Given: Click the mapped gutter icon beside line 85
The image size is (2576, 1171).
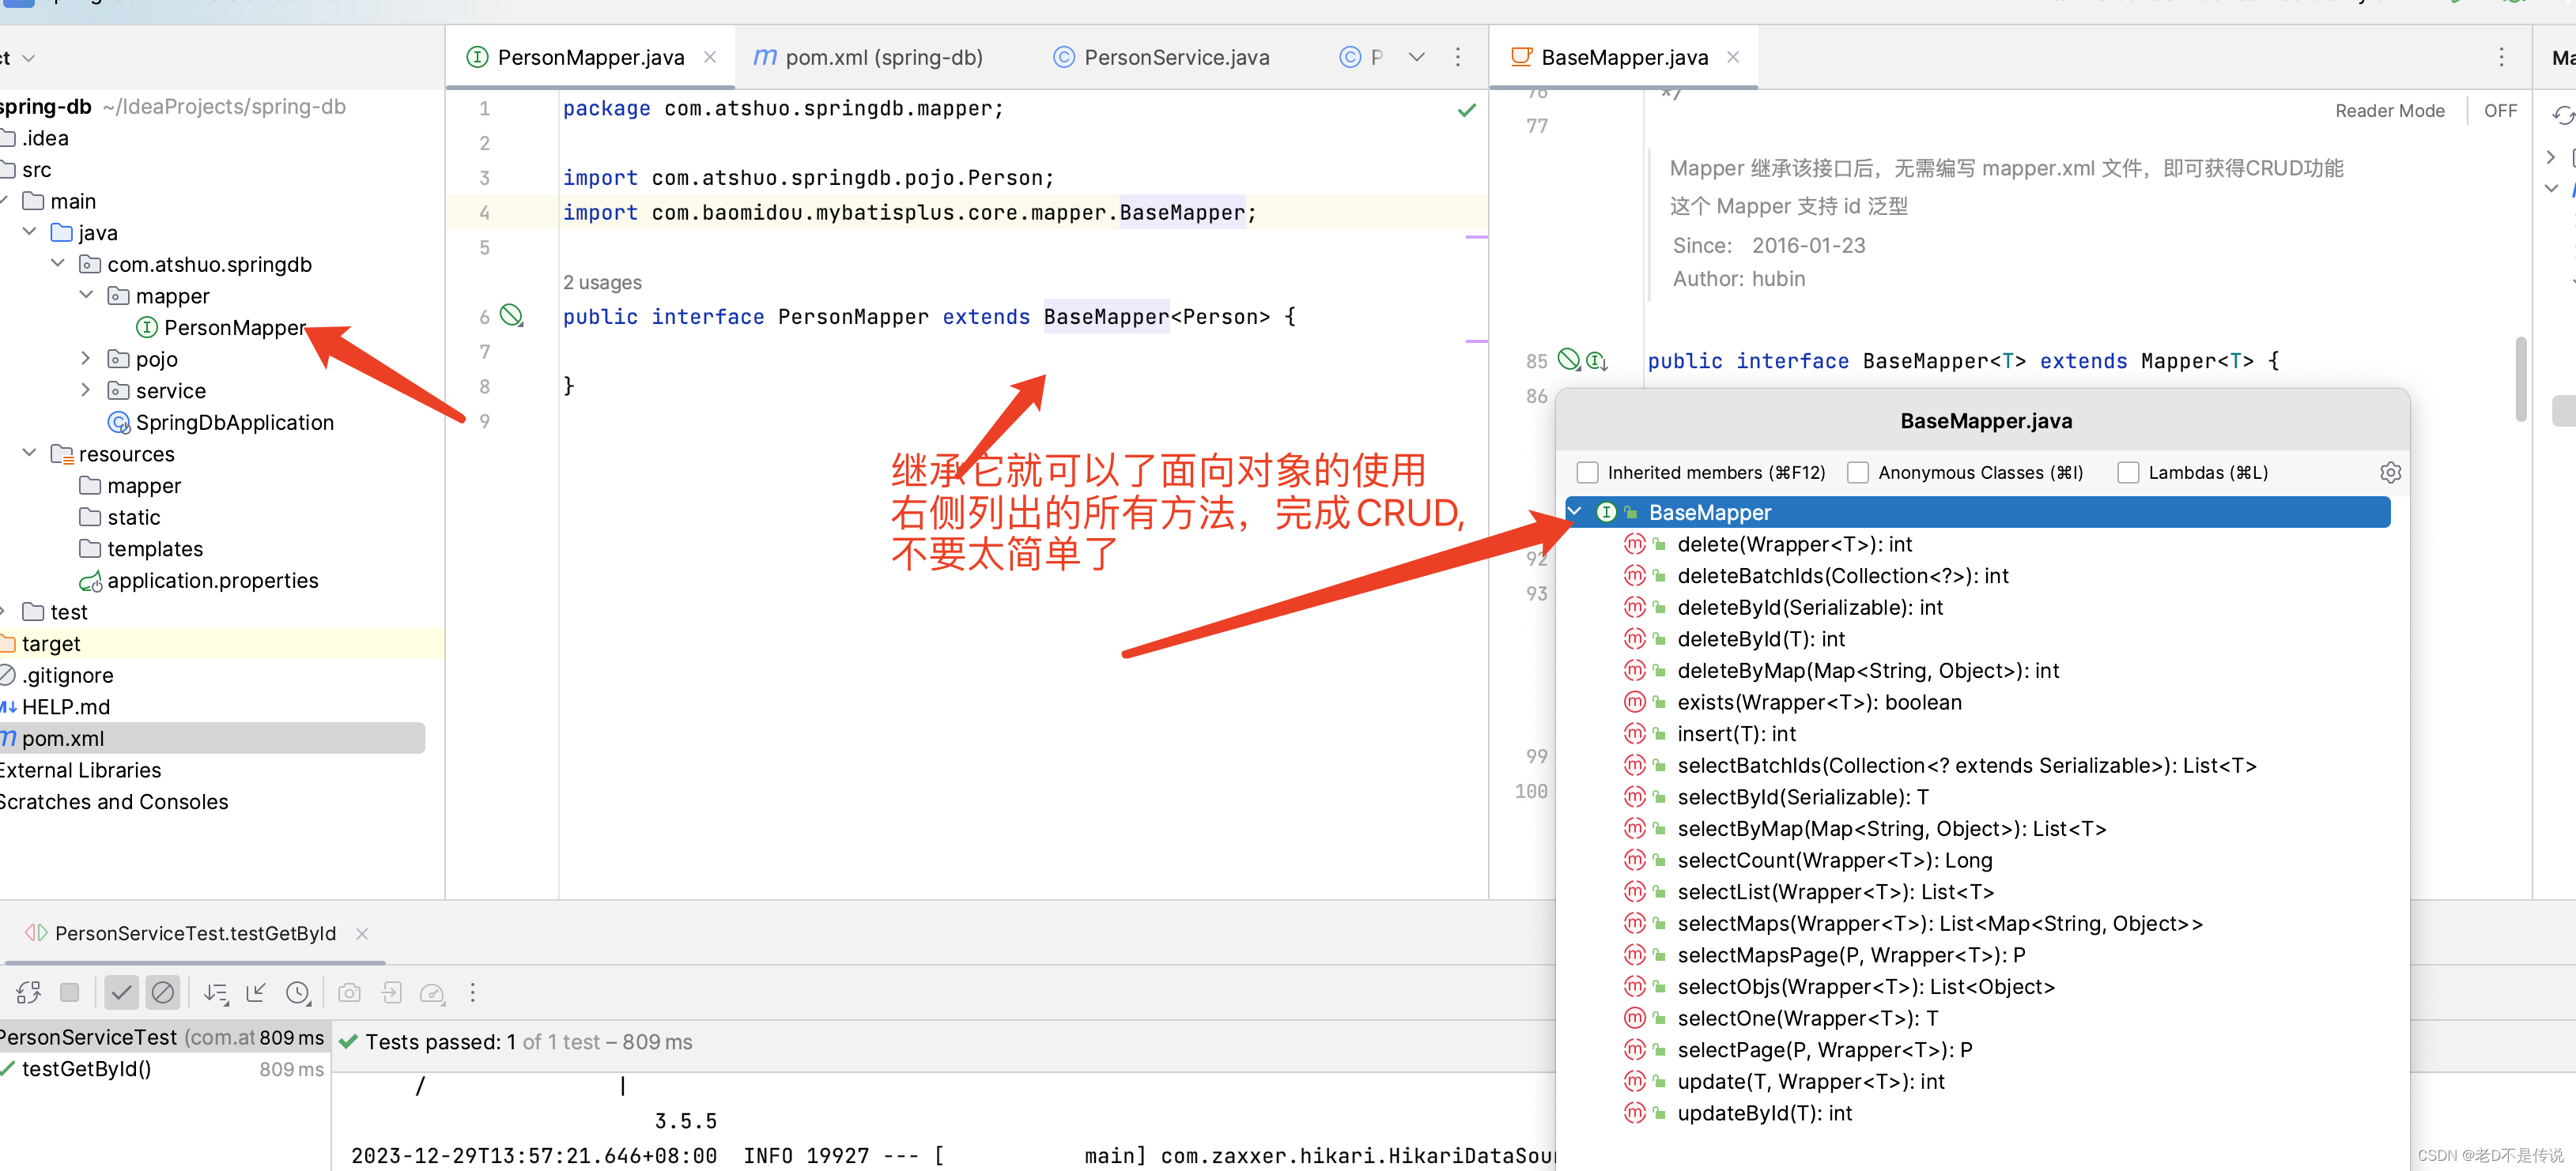Looking at the screenshot, I should point(1570,359).
